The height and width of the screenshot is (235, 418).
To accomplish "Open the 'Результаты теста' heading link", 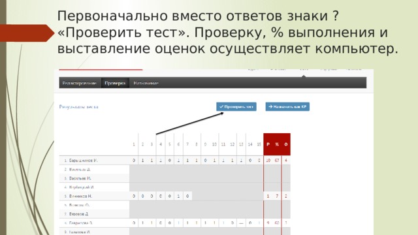I will coord(78,107).
